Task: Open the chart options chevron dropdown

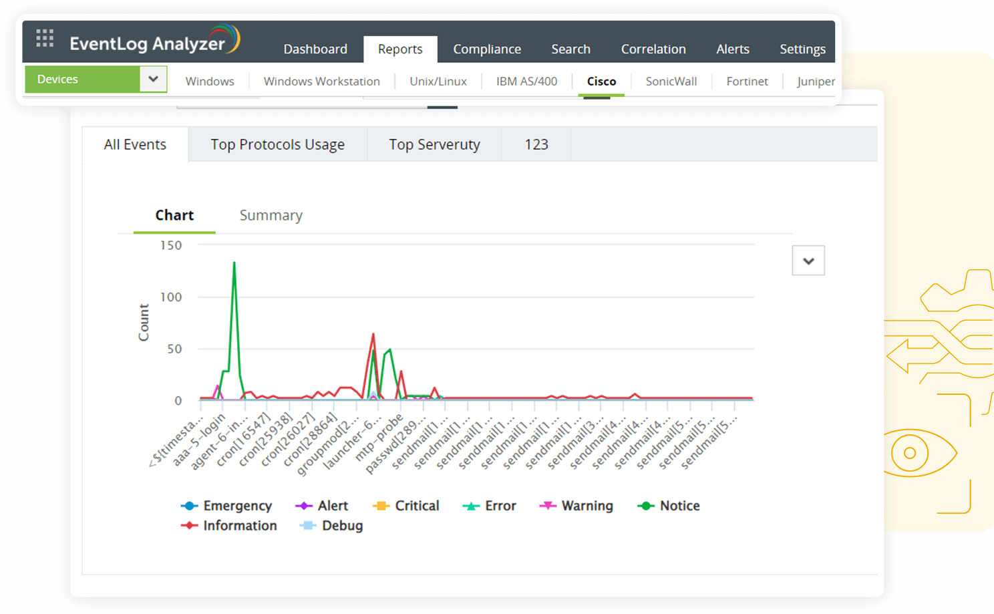Action: pos(808,261)
